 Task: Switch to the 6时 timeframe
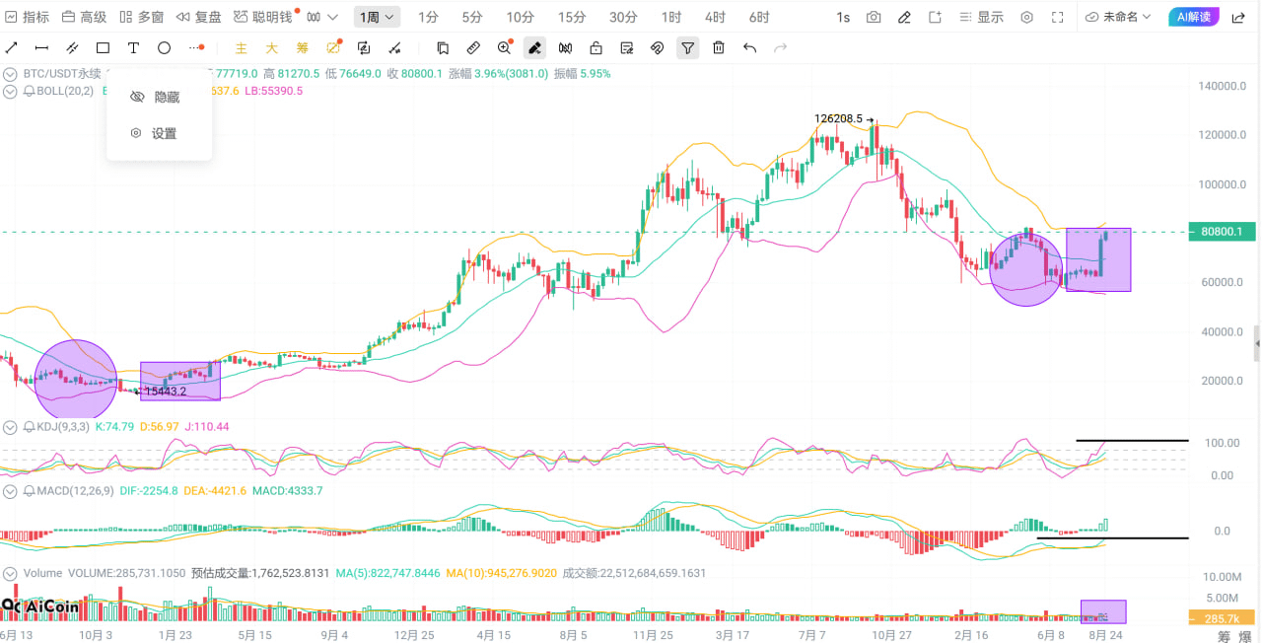pyautogui.click(x=759, y=17)
